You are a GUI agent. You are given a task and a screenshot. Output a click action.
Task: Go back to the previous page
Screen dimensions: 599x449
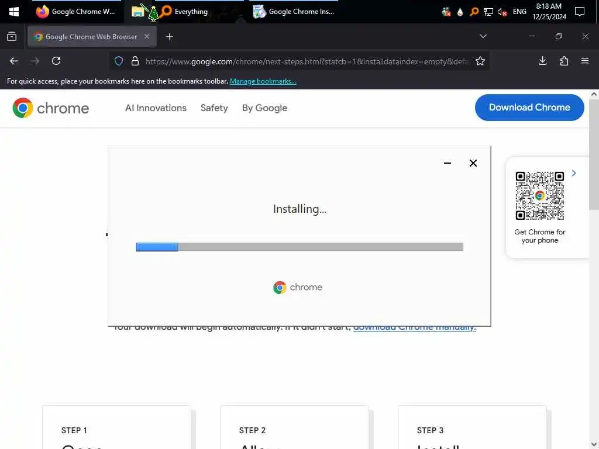14,61
